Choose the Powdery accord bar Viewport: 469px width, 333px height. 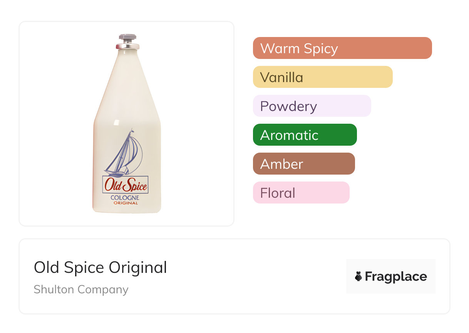point(312,106)
